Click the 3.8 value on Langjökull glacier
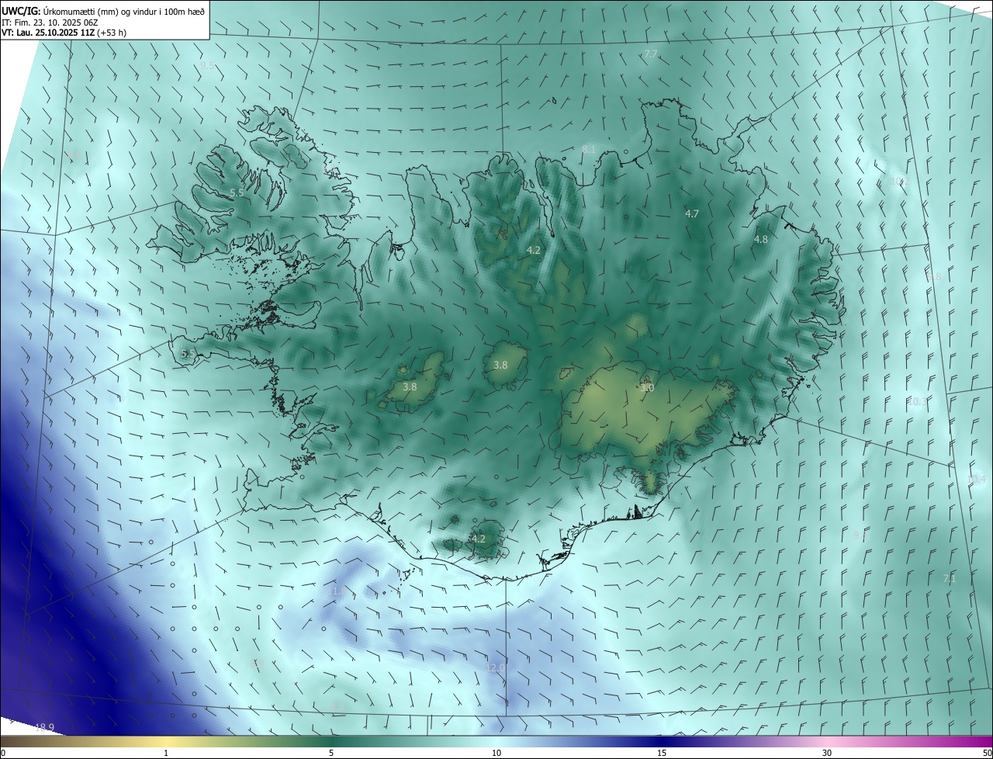 (410, 386)
